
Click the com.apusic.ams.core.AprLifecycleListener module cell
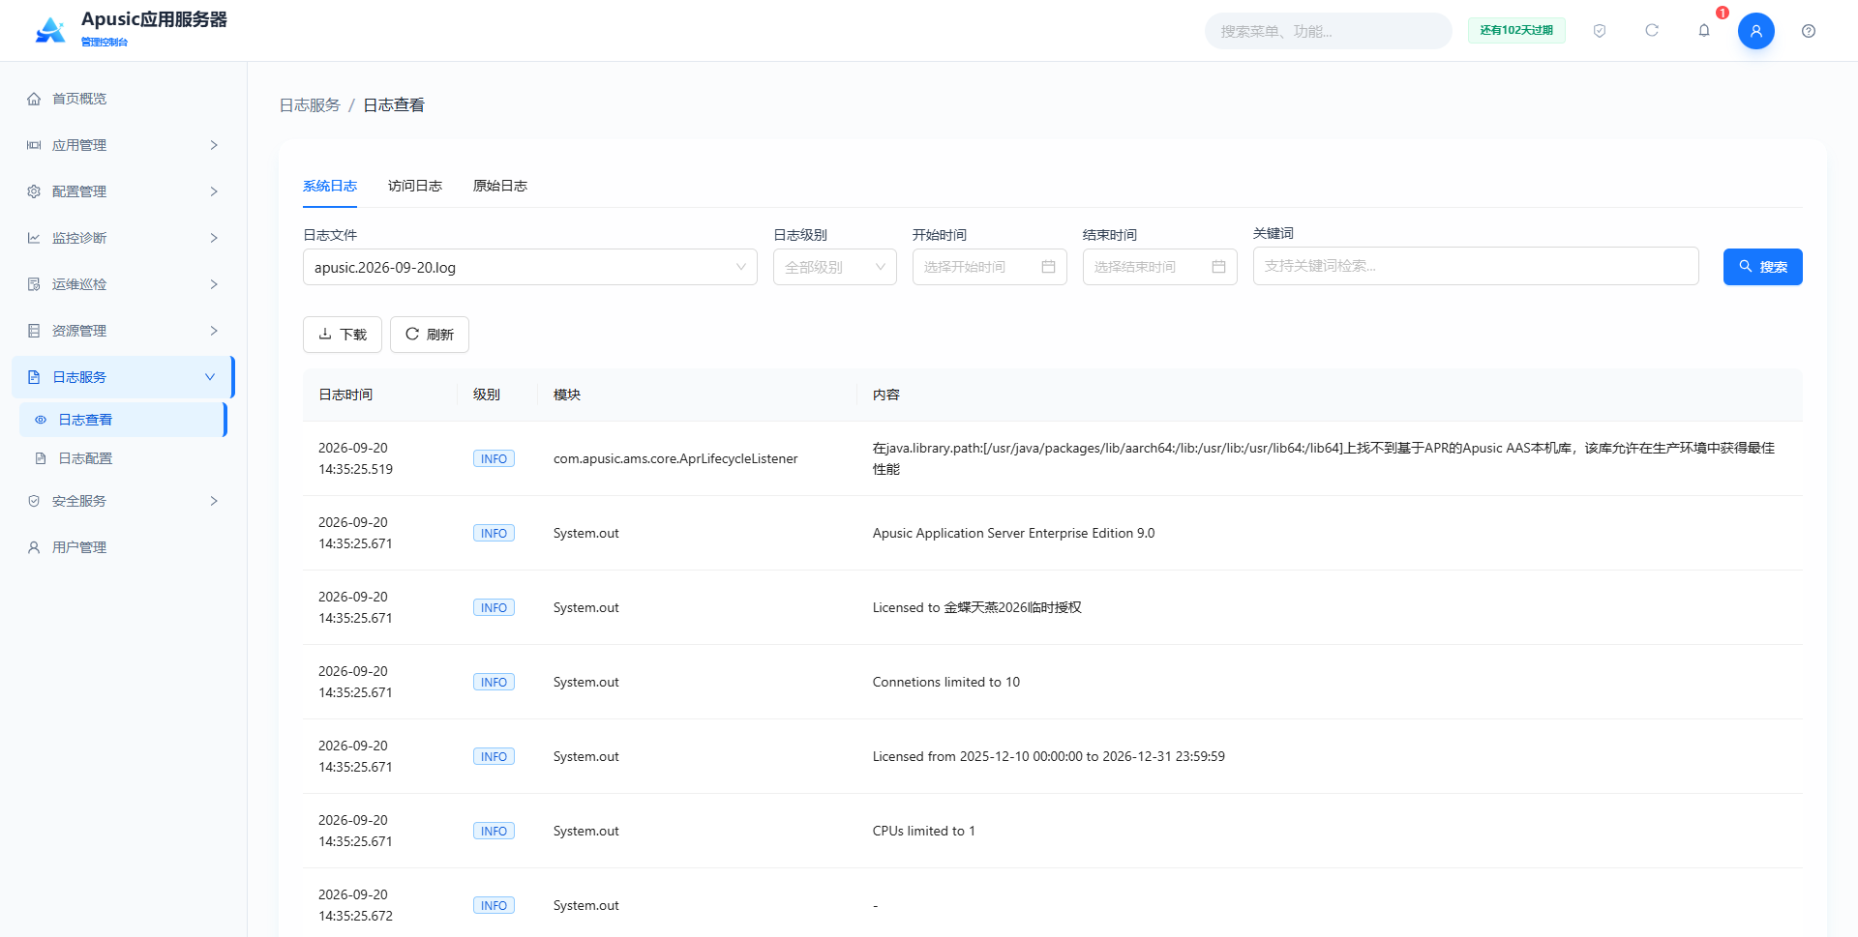tap(675, 458)
